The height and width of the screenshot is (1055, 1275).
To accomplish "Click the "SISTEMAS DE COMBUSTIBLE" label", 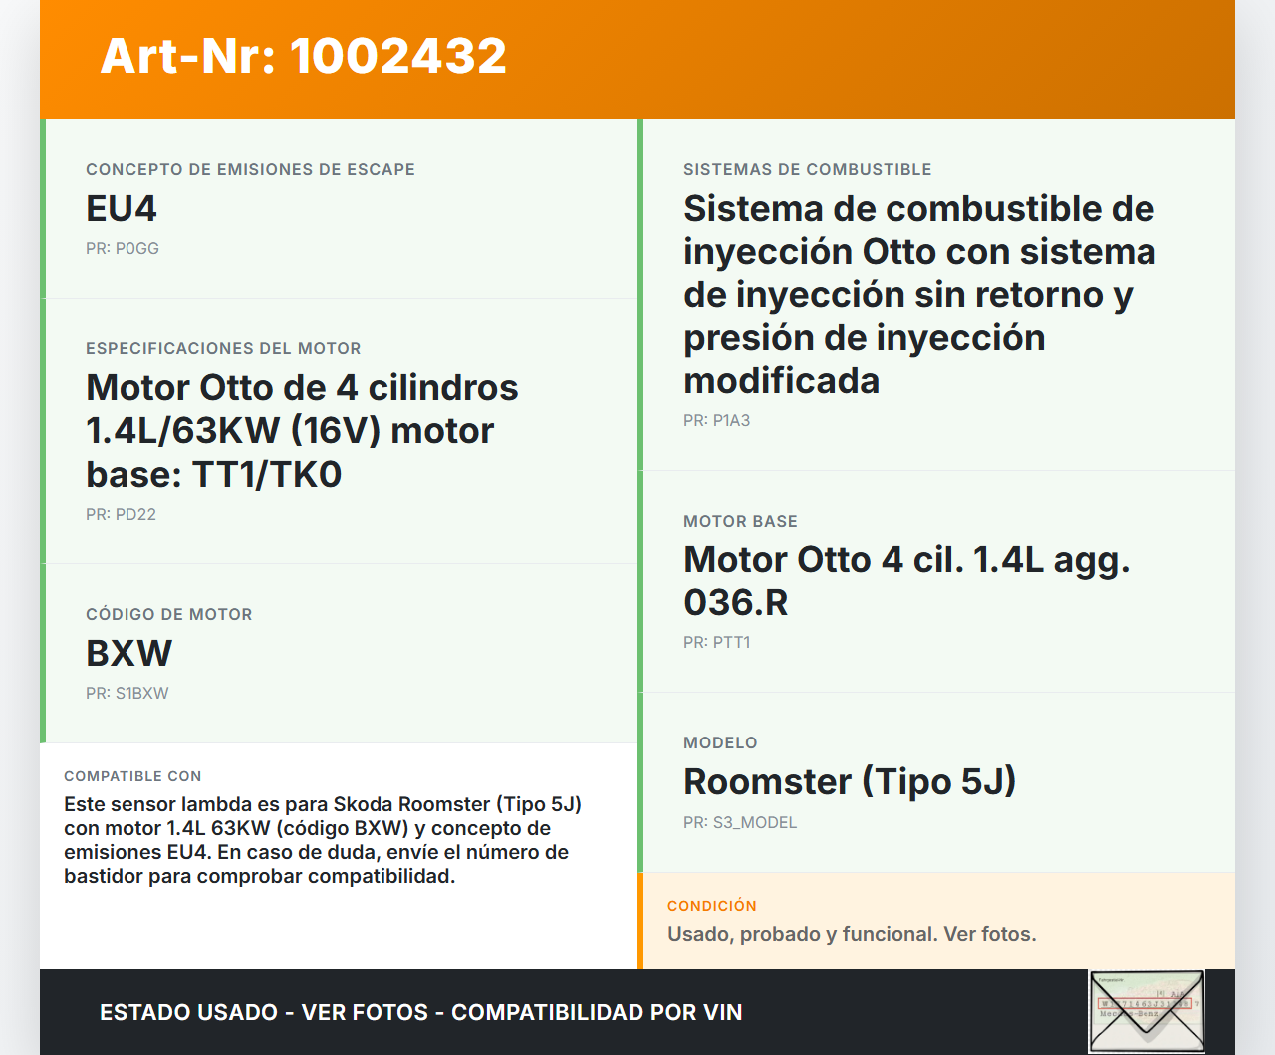I will (808, 169).
